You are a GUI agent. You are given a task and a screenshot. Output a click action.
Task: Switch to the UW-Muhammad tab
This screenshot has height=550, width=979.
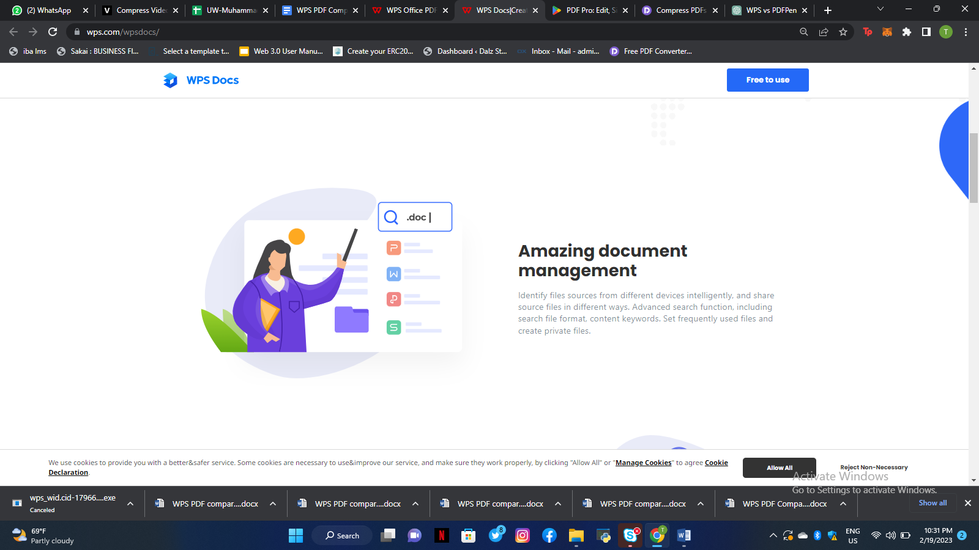click(231, 10)
